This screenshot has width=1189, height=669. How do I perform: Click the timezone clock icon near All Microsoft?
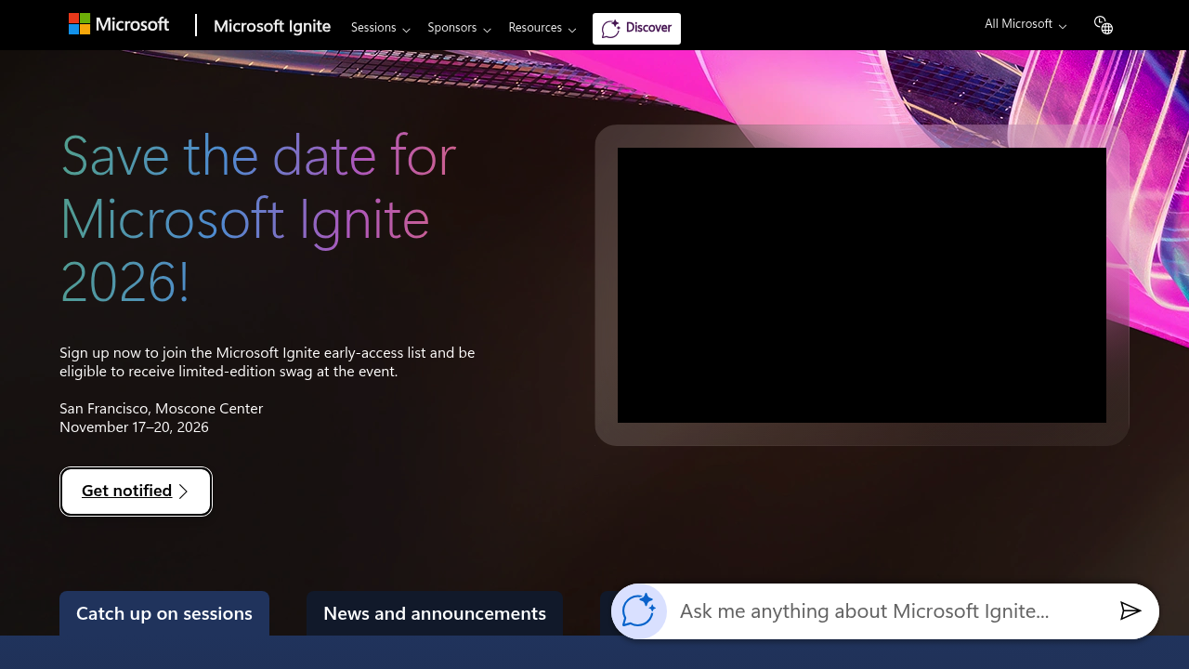[x=1100, y=22]
